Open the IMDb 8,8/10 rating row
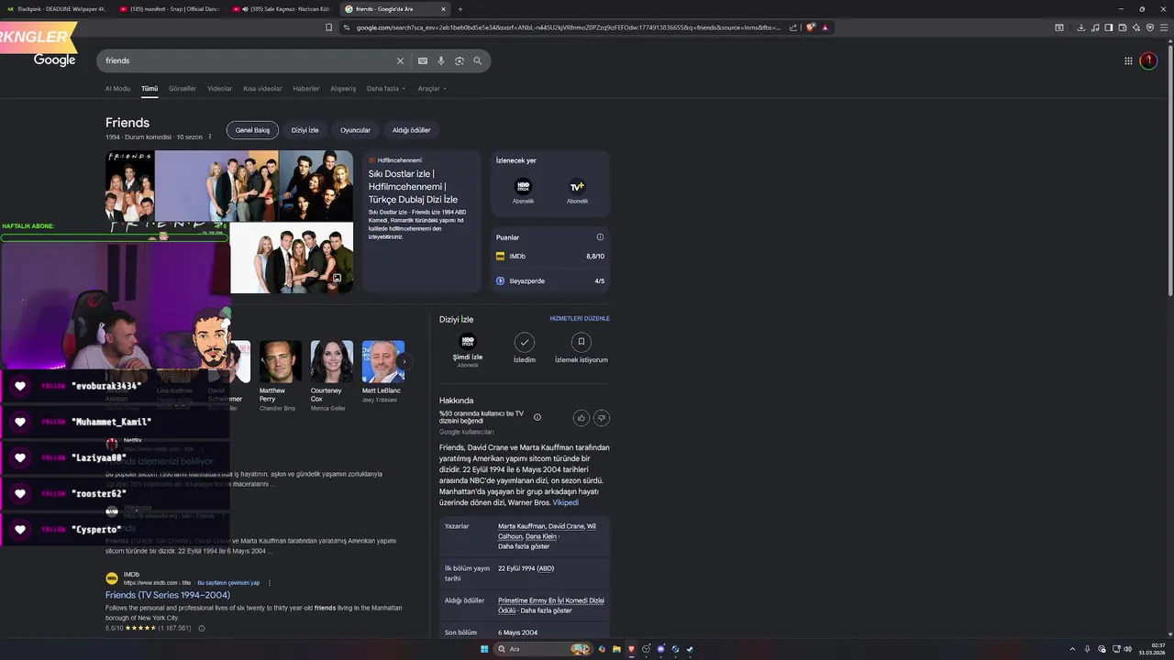The width and height of the screenshot is (1174, 660). point(550,257)
